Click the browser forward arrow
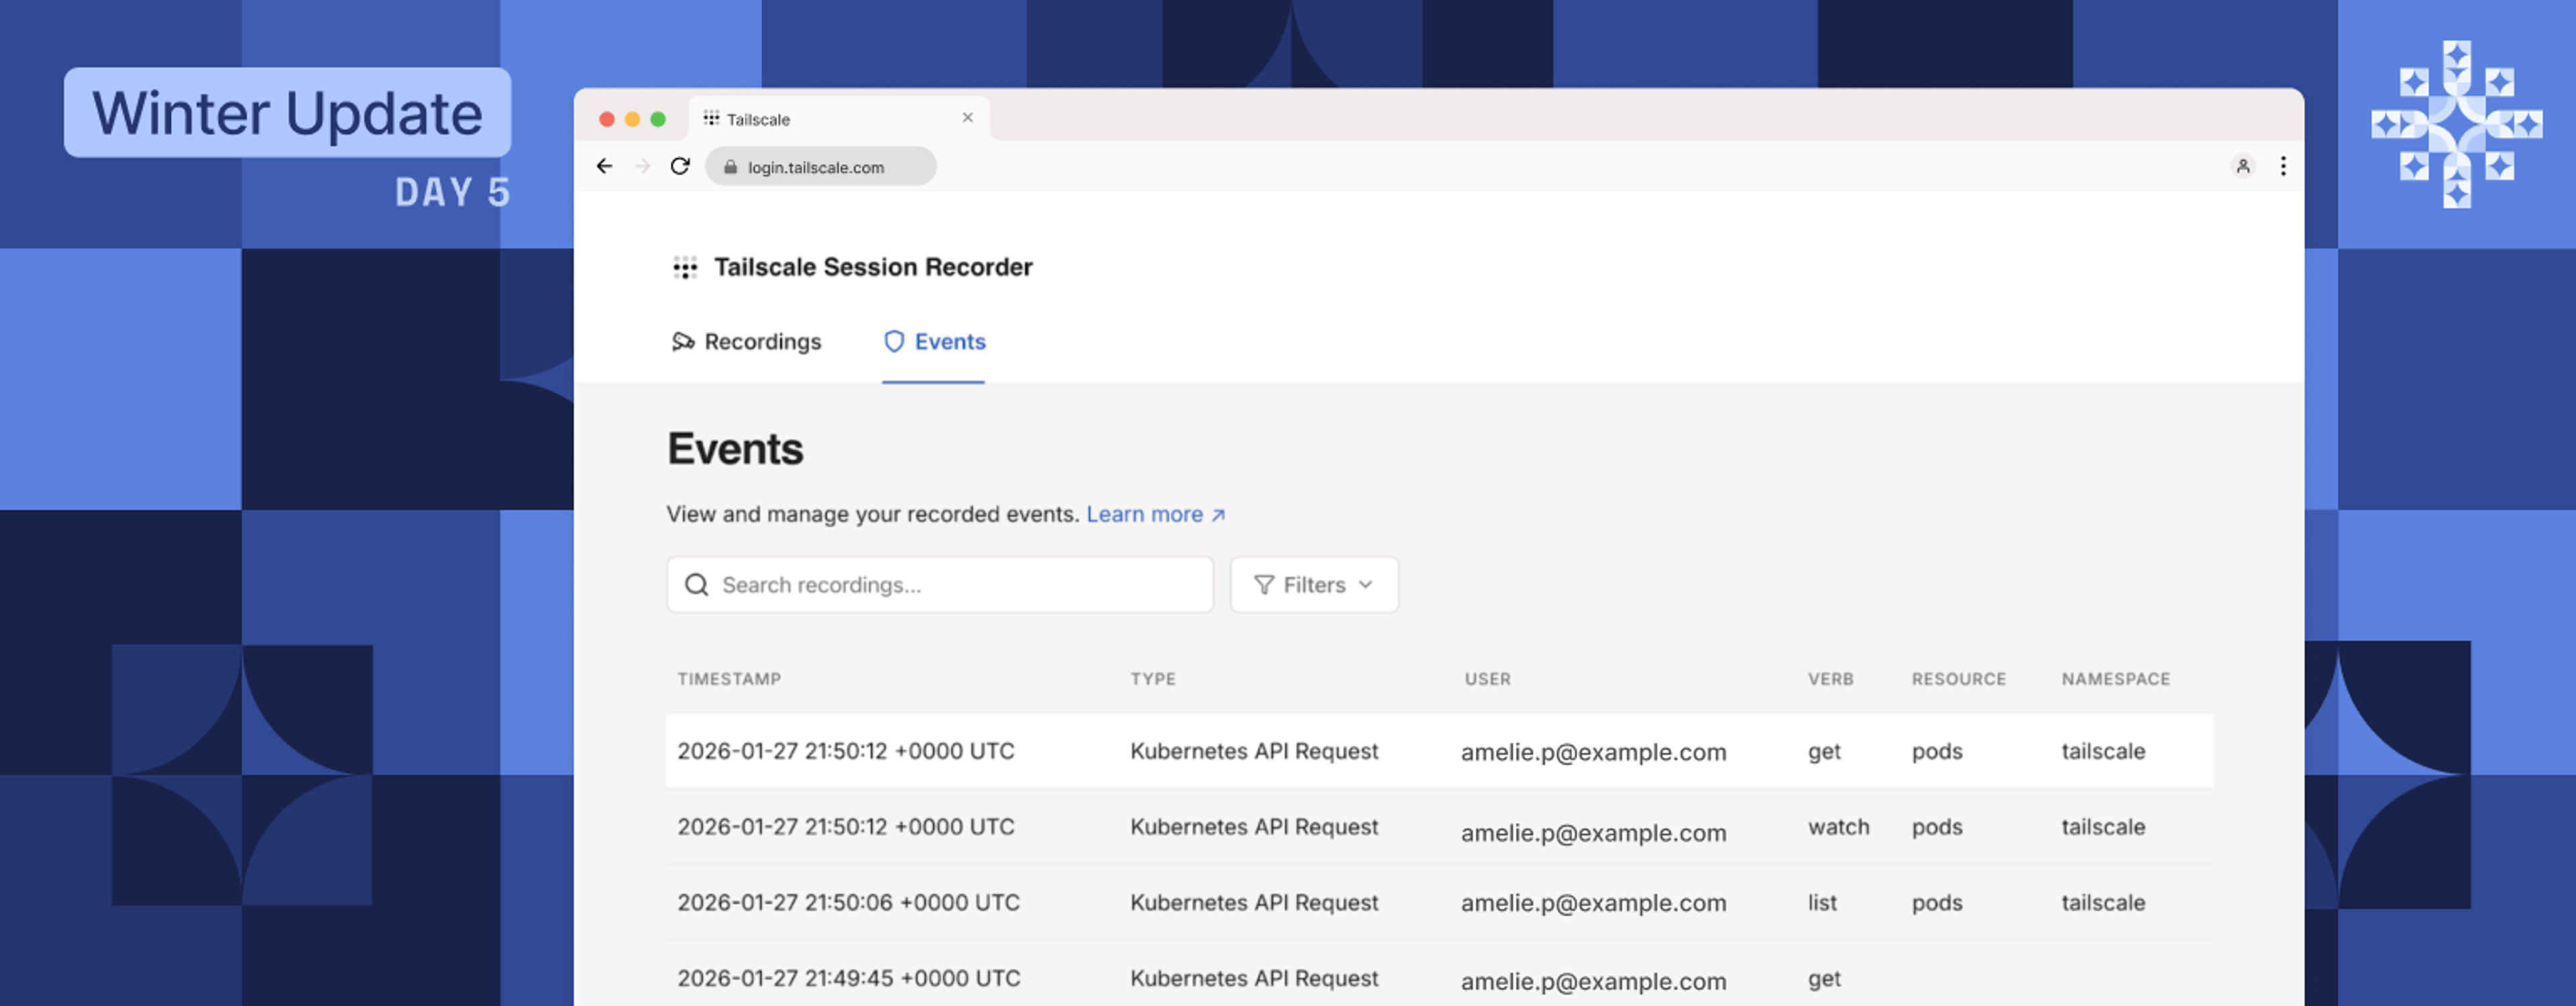The image size is (2576, 1006). pyautogui.click(x=642, y=166)
